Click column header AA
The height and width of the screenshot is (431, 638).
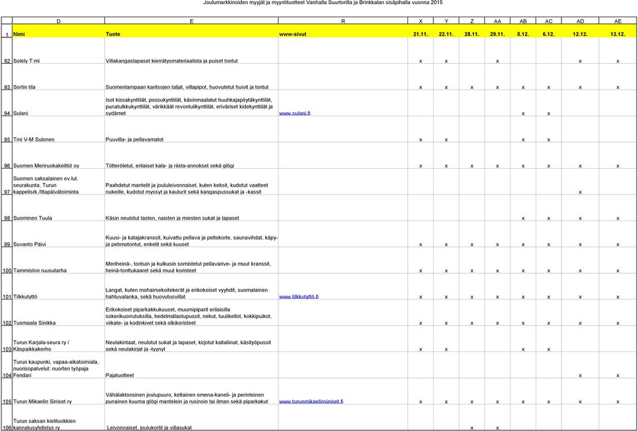pos(497,21)
